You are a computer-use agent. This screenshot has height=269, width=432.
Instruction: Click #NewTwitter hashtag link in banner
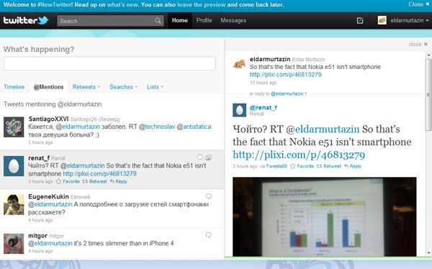click(55, 5)
